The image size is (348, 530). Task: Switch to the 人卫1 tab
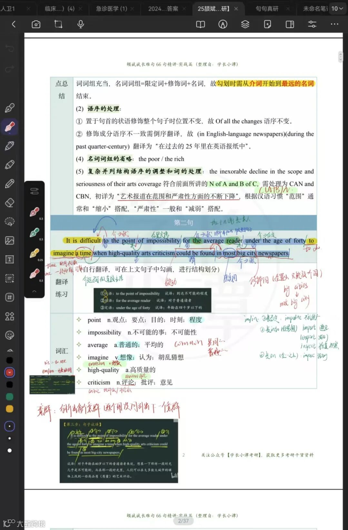(8, 9)
